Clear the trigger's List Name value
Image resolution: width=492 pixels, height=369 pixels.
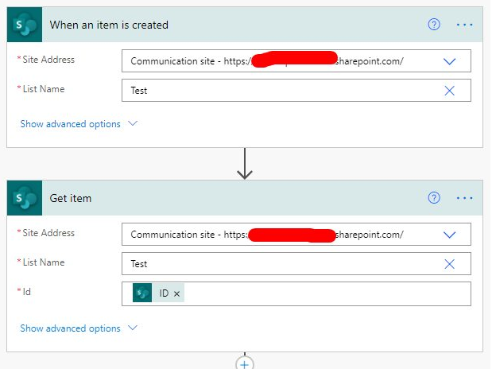tap(449, 91)
